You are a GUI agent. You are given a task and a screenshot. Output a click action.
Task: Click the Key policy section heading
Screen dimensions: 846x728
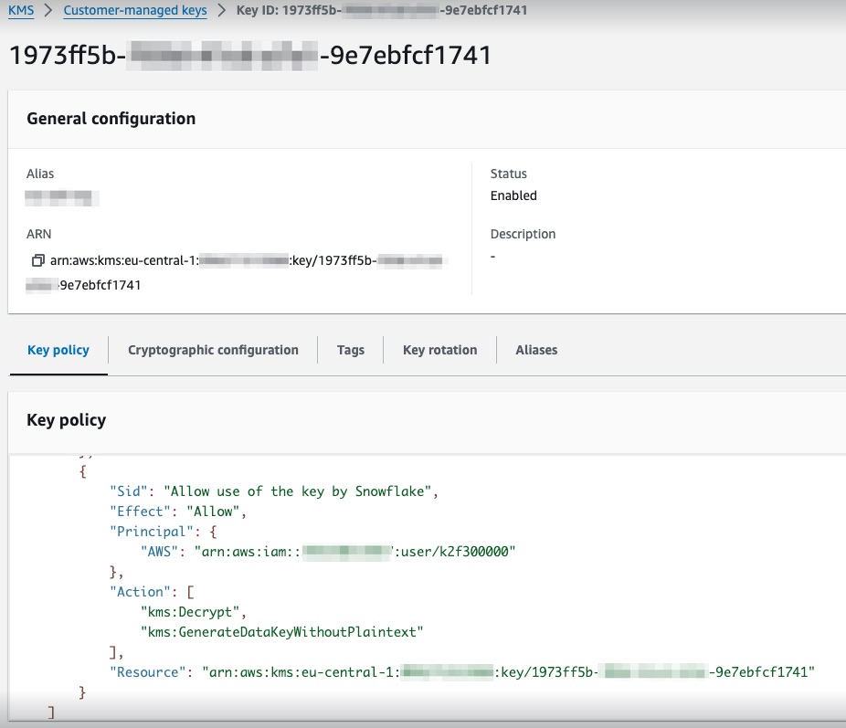[x=67, y=420]
